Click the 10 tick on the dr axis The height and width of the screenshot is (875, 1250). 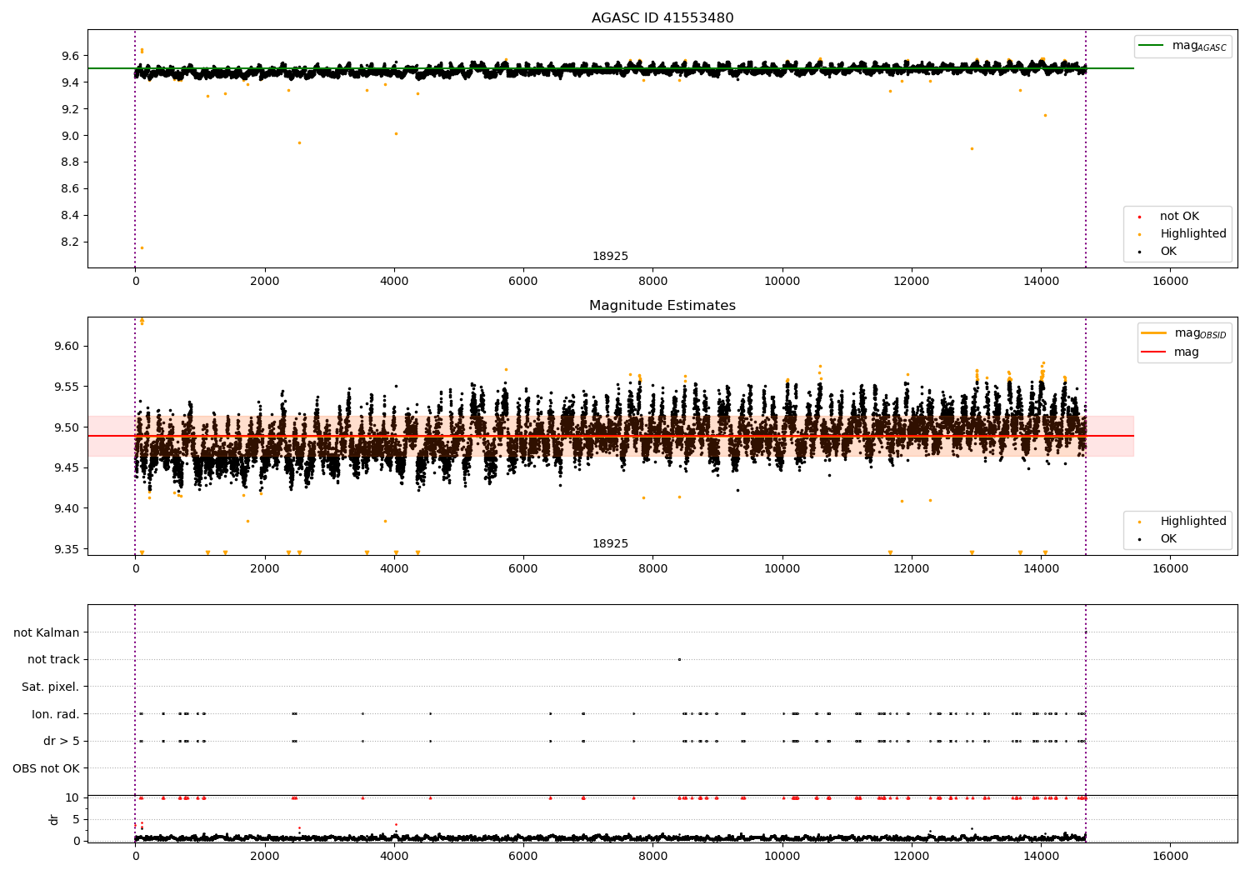coord(72,798)
